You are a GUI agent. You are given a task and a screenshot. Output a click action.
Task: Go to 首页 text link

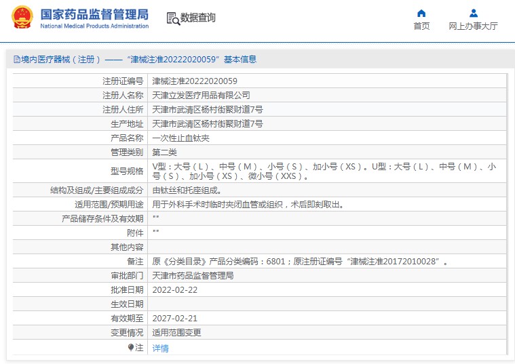(421, 26)
